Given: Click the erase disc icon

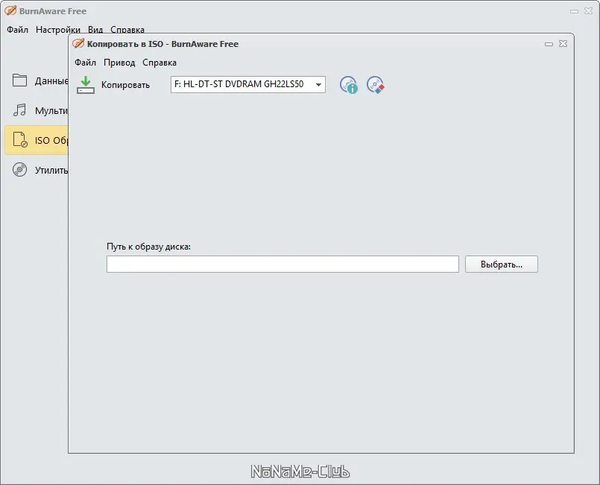Looking at the screenshot, I should (376, 85).
